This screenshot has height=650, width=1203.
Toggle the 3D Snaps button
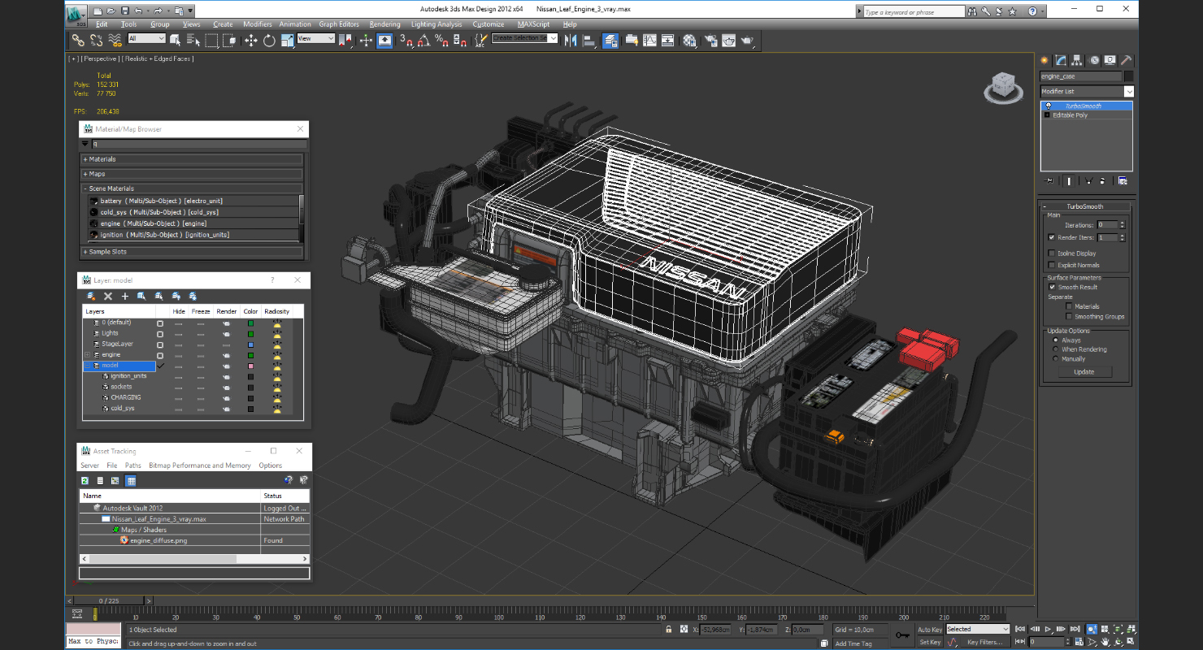406,40
